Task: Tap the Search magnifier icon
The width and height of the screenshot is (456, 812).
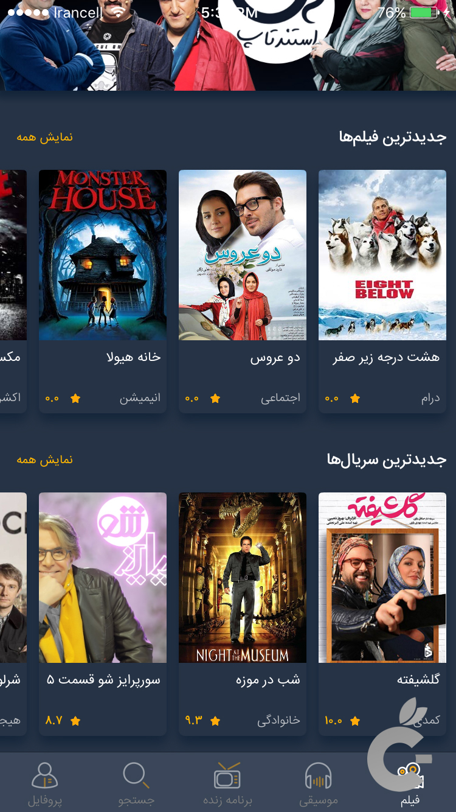Action: point(136,775)
